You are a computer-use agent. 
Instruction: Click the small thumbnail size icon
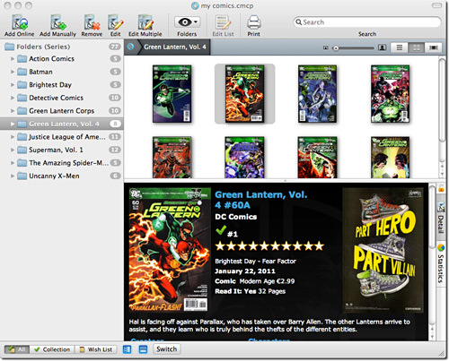tap(325, 47)
